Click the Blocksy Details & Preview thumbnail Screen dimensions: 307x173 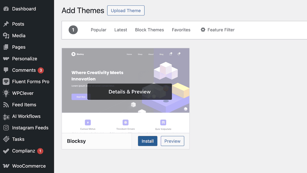[x=129, y=92]
